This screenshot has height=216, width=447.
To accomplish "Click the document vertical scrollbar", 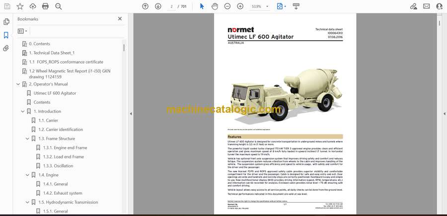I will pos(439,23).
